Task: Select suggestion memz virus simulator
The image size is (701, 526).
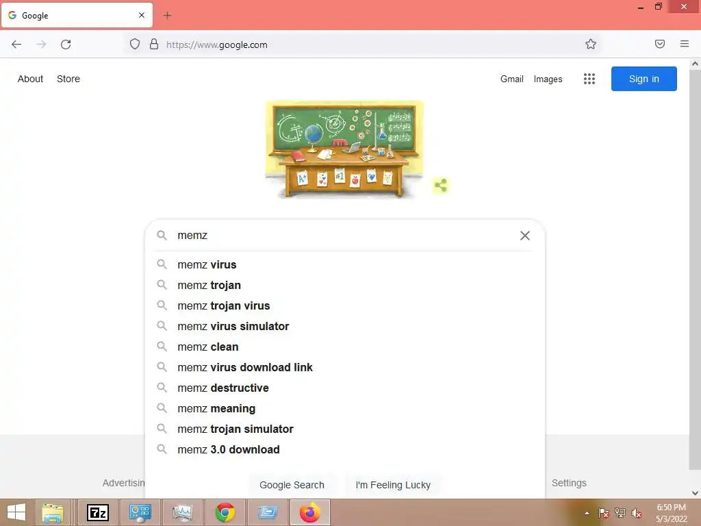Action: (345, 326)
